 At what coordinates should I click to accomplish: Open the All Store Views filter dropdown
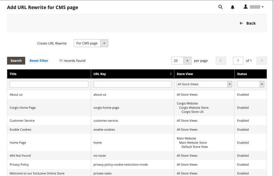tap(204, 84)
